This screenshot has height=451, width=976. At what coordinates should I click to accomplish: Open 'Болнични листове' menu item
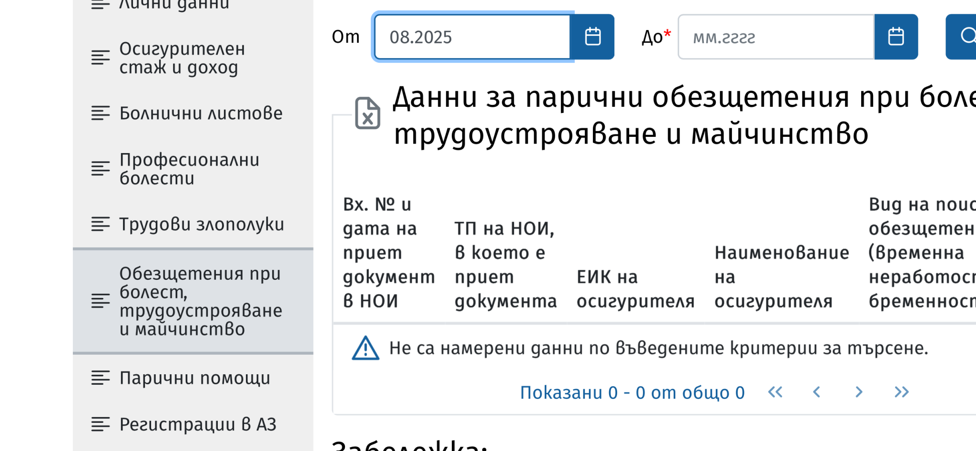[200, 113]
